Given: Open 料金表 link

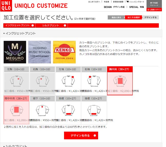Looking at the screenshot, I should [x=106, y=2].
